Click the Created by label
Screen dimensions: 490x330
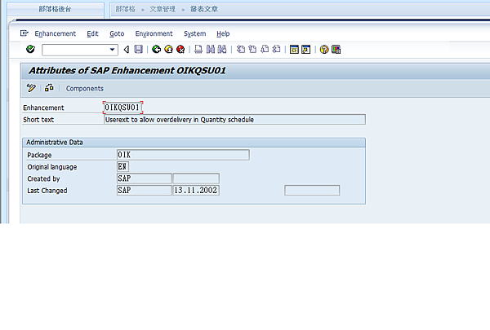43,178
